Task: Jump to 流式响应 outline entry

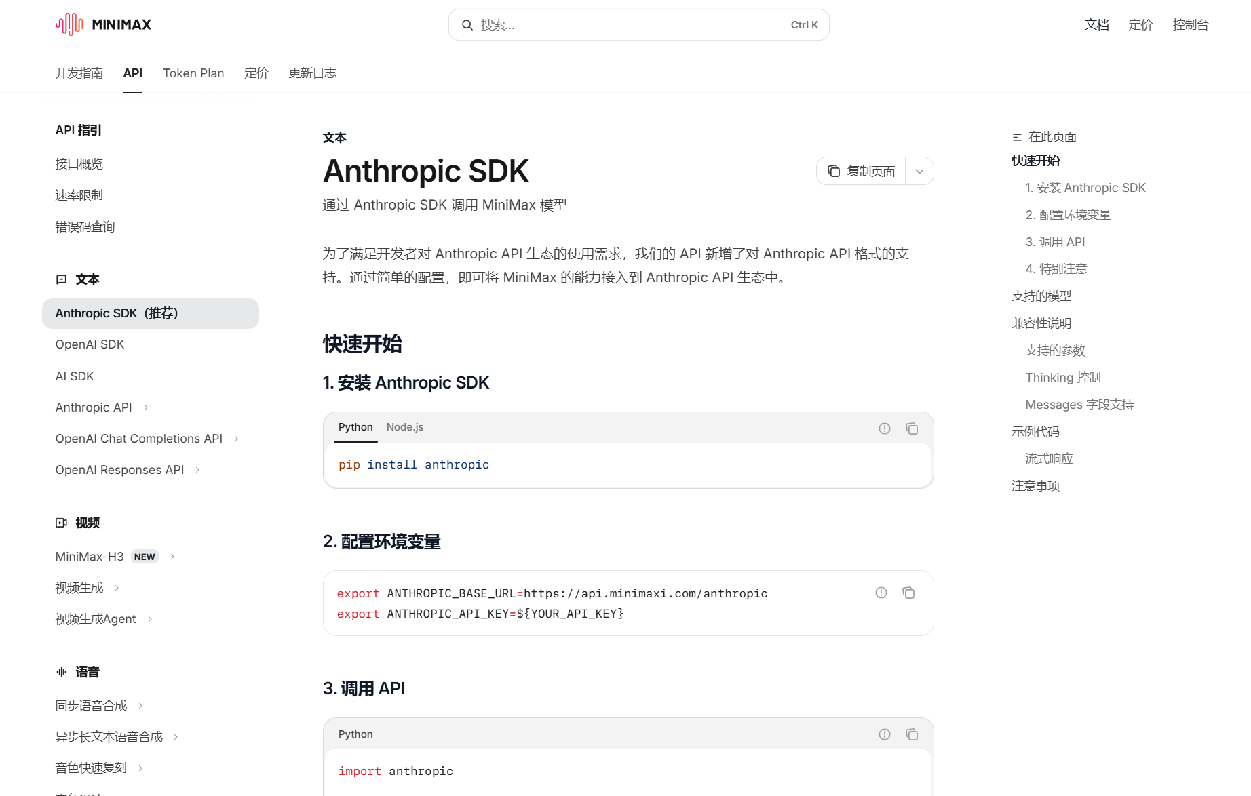Action: click(1050, 459)
